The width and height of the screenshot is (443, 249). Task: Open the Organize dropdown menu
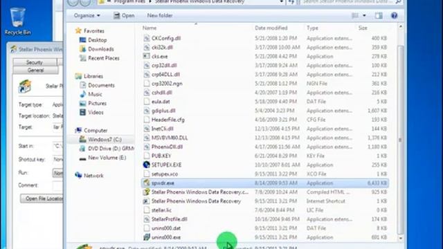click(x=87, y=15)
